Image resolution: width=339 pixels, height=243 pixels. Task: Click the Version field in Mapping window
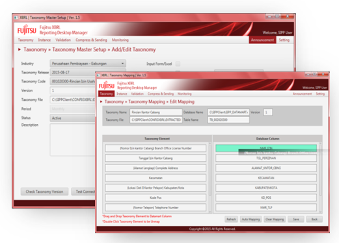[267, 112]
